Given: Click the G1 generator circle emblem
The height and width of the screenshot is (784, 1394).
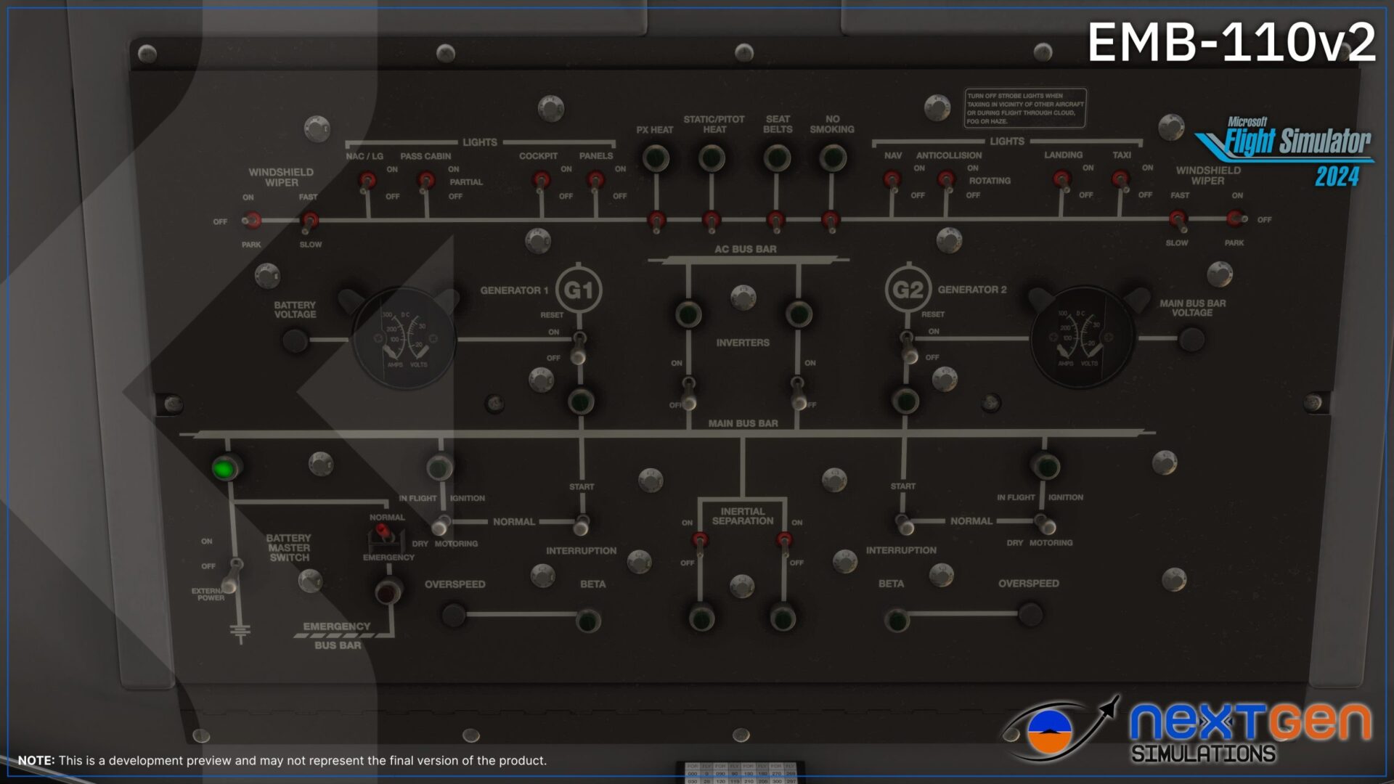Looking at the screenshot, I should tap(579, 290).
